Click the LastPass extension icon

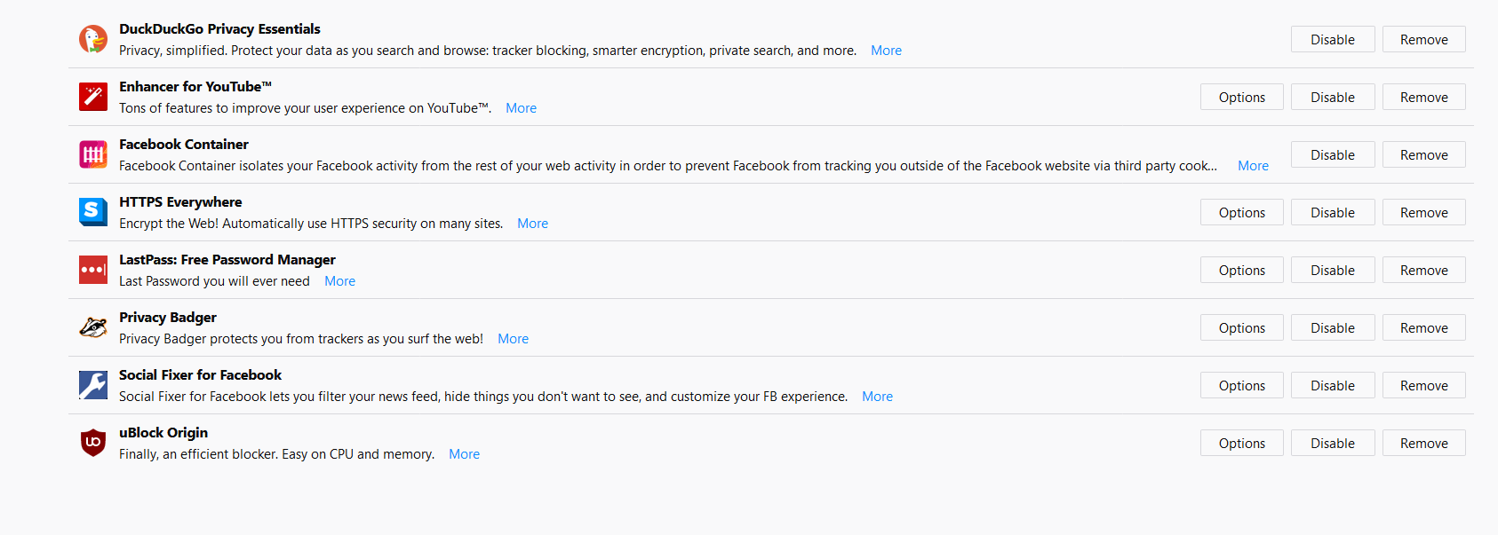click(x=93, y=270)
